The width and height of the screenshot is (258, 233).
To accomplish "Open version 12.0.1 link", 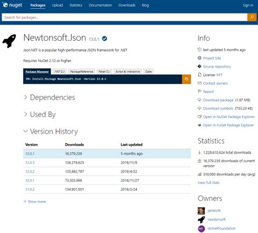I will [x=30, y=180].
